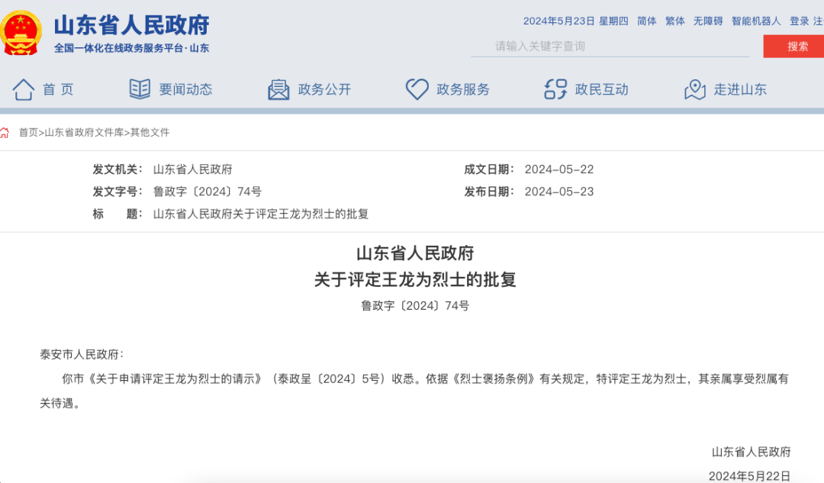Click the national emblem logo
The height and width of the screenshot is (483, 824).
point(21,33)
